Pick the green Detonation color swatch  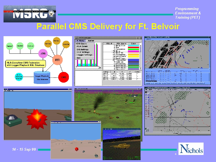coord(133,49)
